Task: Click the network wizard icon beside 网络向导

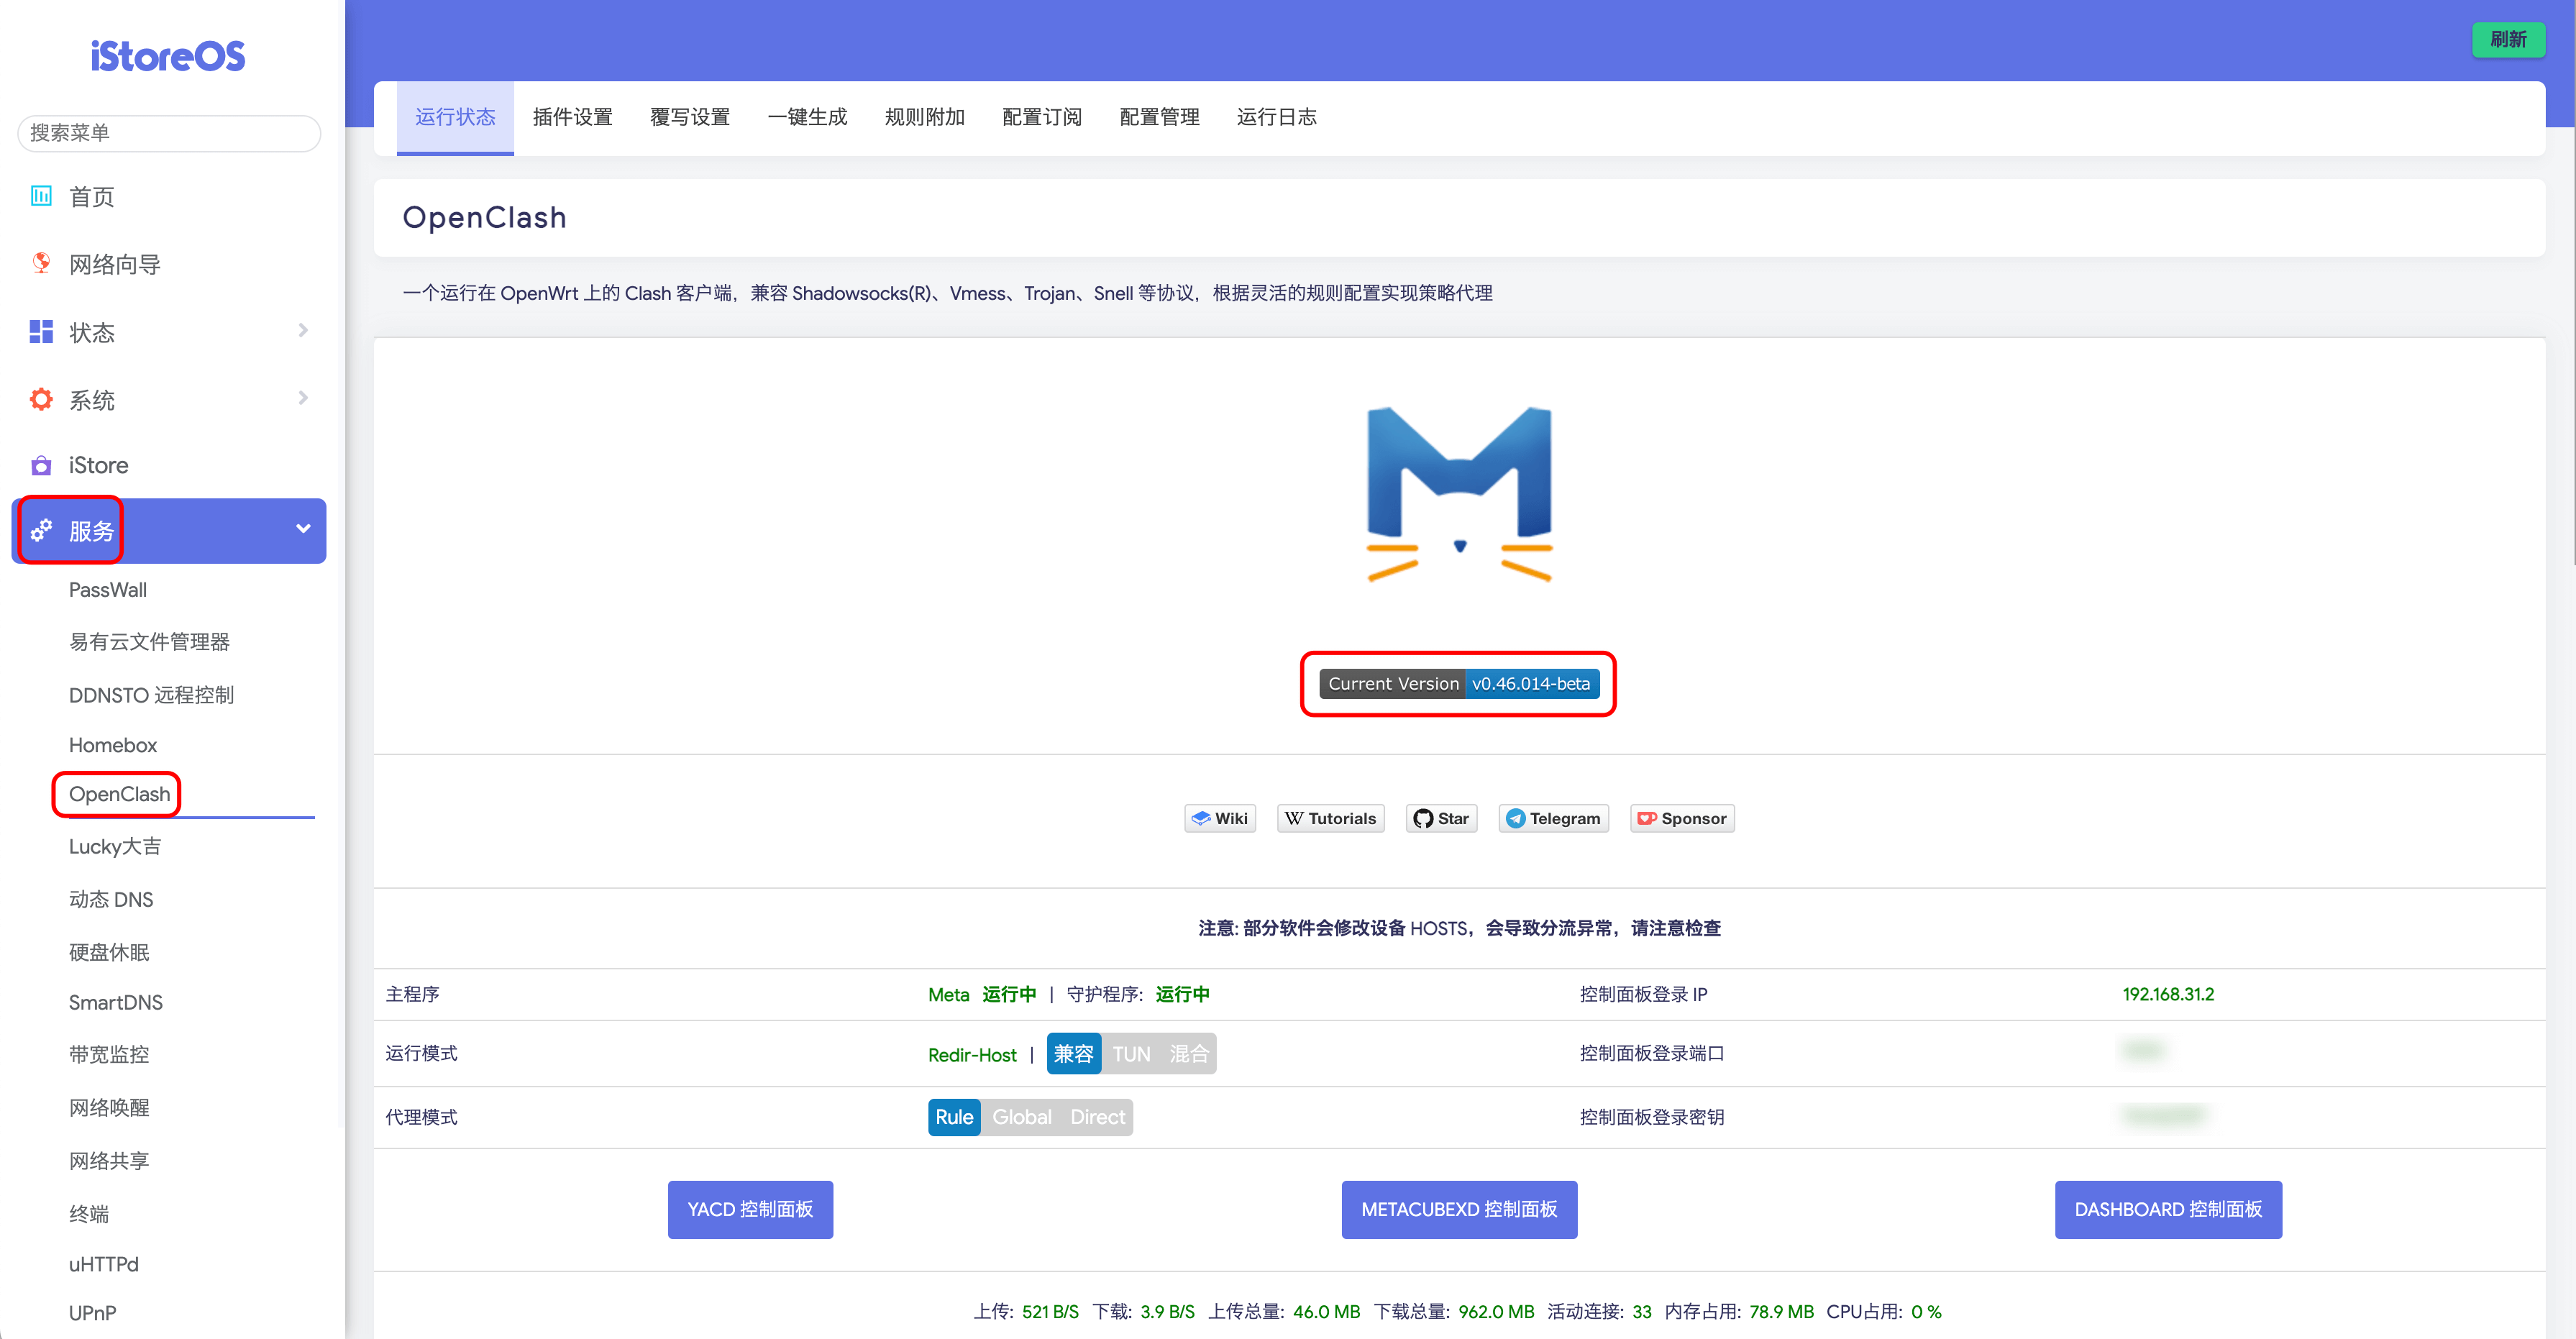Action: 41,263
